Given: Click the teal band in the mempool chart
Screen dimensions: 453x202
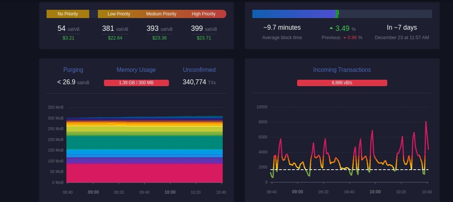Looking at the screenshot, I should click(x=145, y=143).
